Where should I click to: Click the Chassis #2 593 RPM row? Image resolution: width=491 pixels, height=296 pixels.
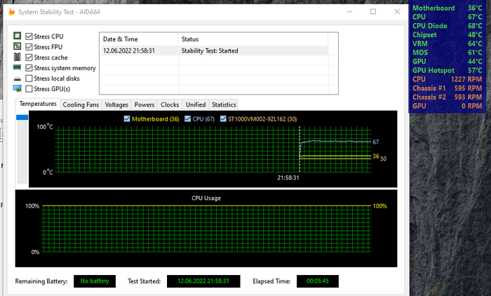coord(448,97)
